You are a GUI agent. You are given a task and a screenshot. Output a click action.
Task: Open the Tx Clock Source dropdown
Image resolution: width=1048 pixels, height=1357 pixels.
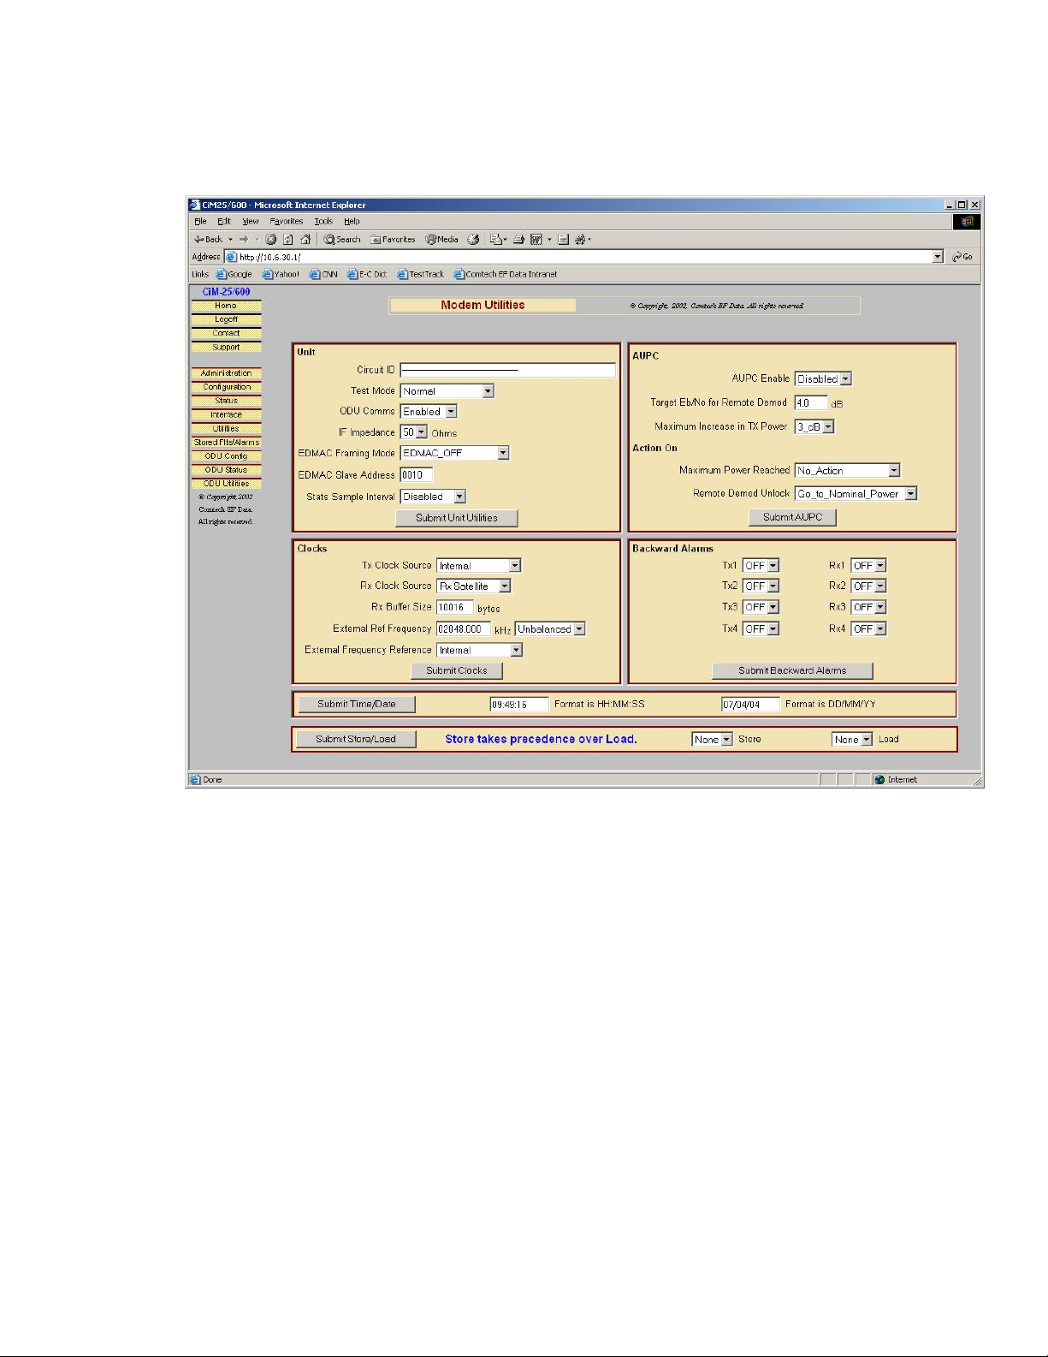point(478,566)
